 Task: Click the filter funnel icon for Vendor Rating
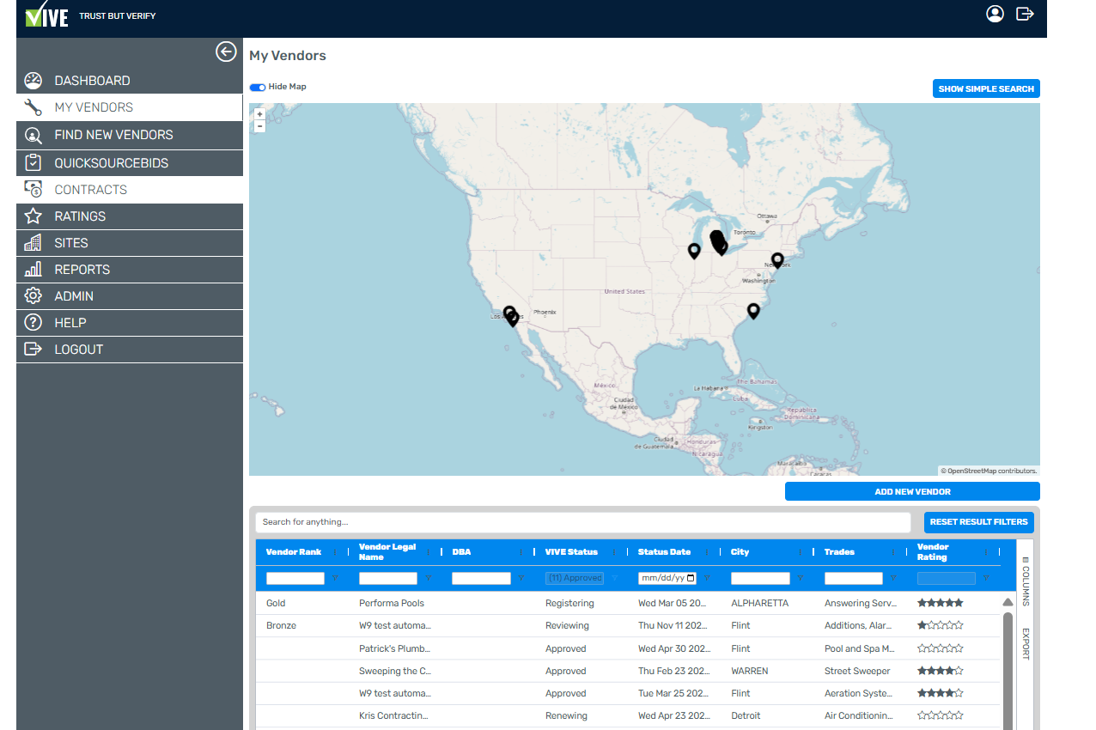click(986, 578)
